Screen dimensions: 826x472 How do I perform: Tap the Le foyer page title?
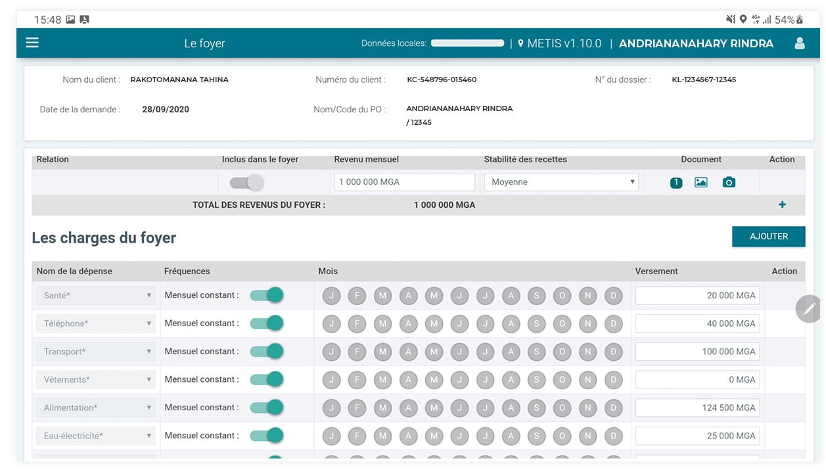pos(204,43)
